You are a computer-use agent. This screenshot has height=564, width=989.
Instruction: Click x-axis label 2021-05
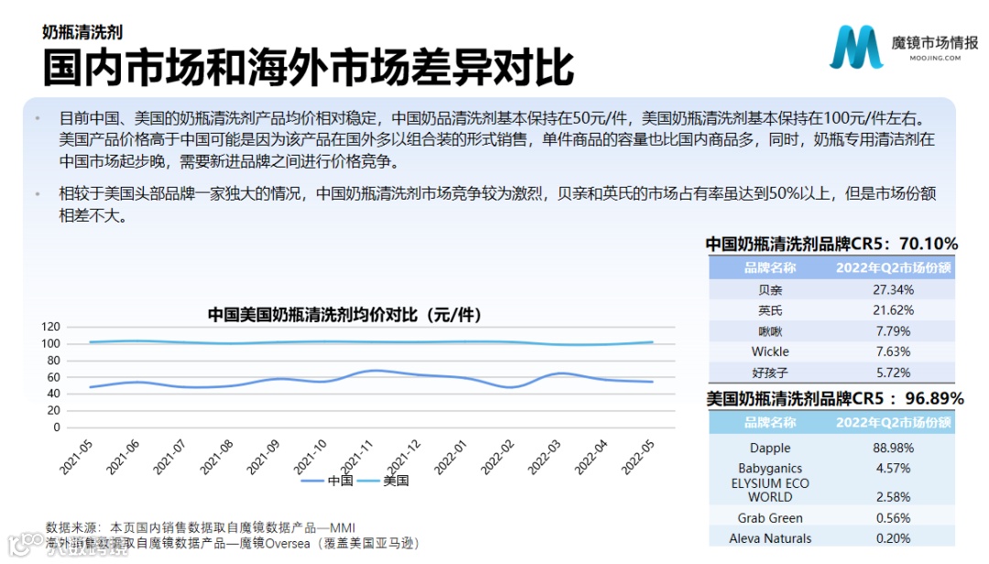coord(76,457)
